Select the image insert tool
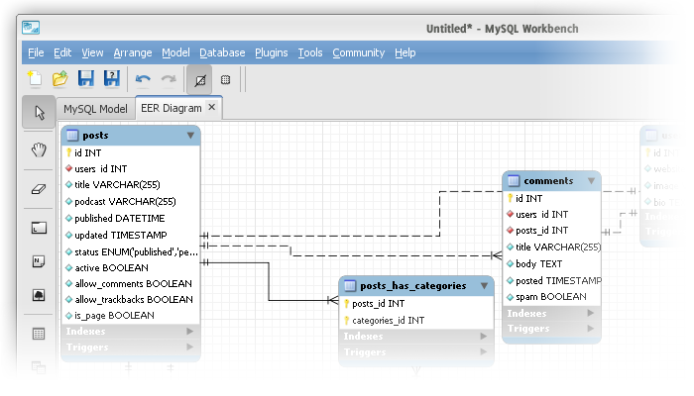Viewport: 694px width, 396px height. point(39,295)
